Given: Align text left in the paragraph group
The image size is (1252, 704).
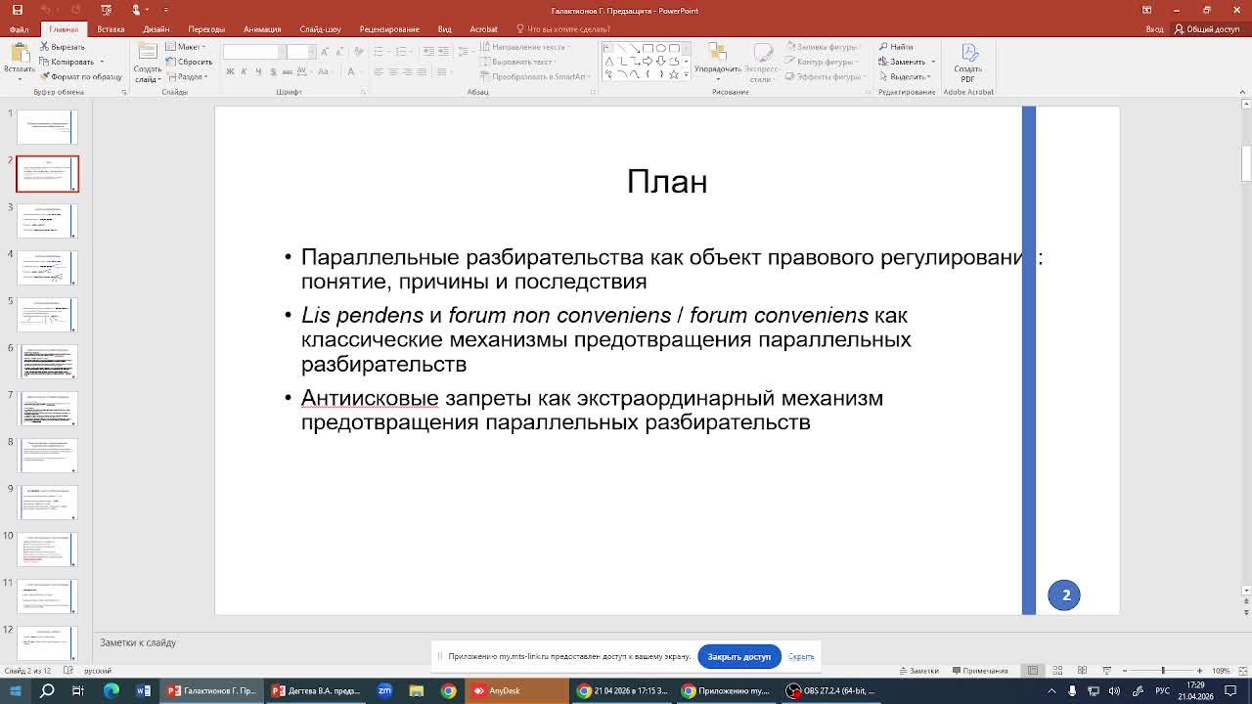Looking at the screenshot, I should pos(380,71).
